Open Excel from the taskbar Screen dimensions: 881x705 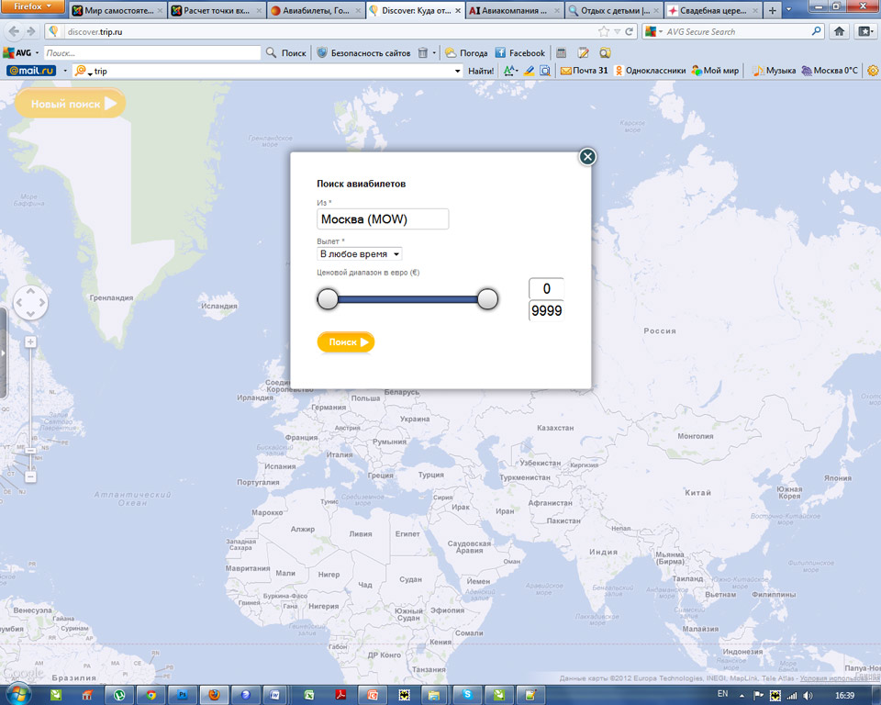(x=308, y=695)
